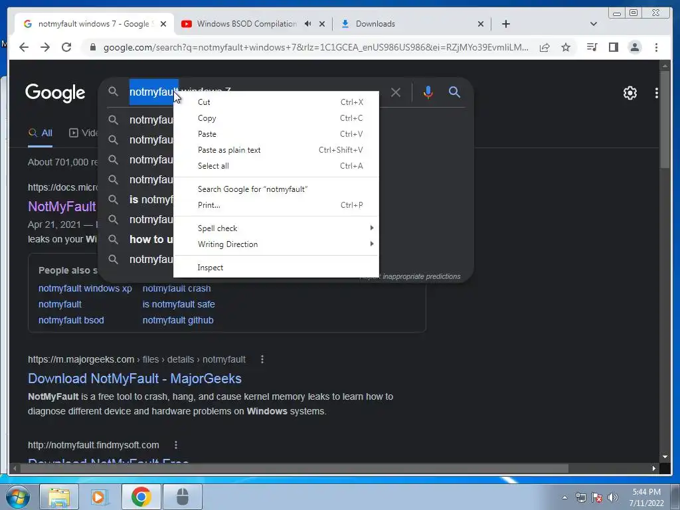The height and width of the screenshot is (510, 680).
Task: Open more options for findmysoft result
Action: coord(175,445)
